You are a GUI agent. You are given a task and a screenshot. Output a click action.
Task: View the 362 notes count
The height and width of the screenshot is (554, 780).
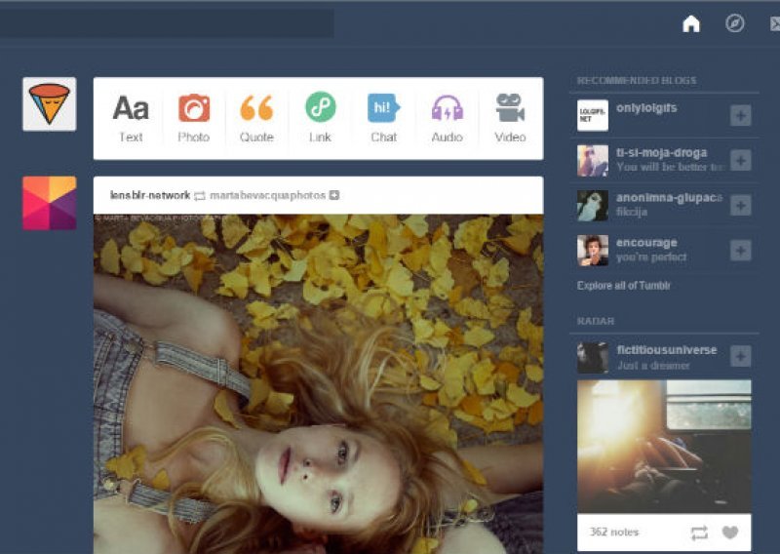click(614, 533)
